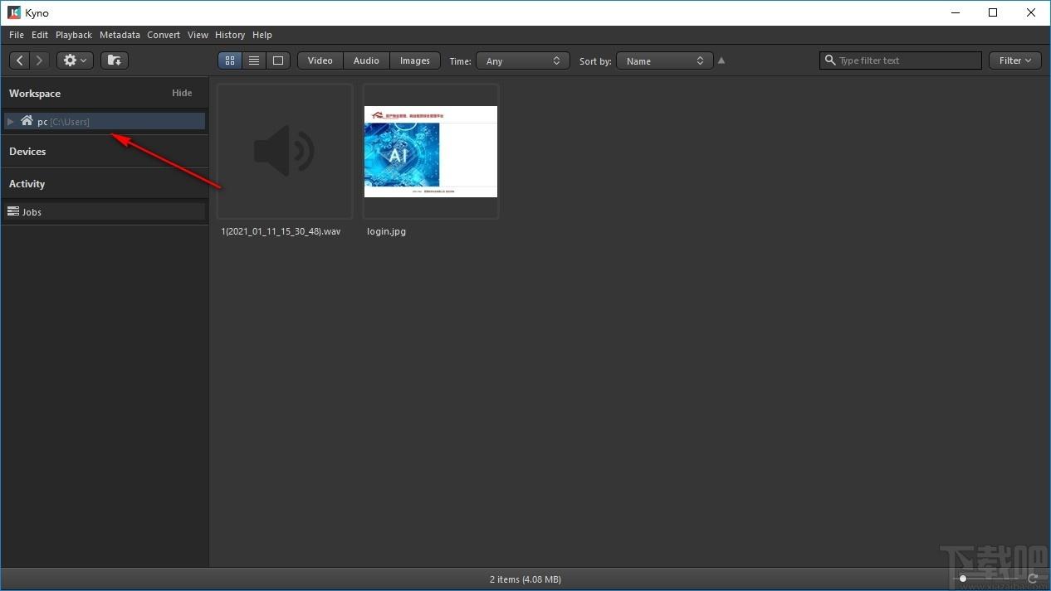
Task: Expand the pc C:\Users tree node
Action: click(x=11, y=122)
